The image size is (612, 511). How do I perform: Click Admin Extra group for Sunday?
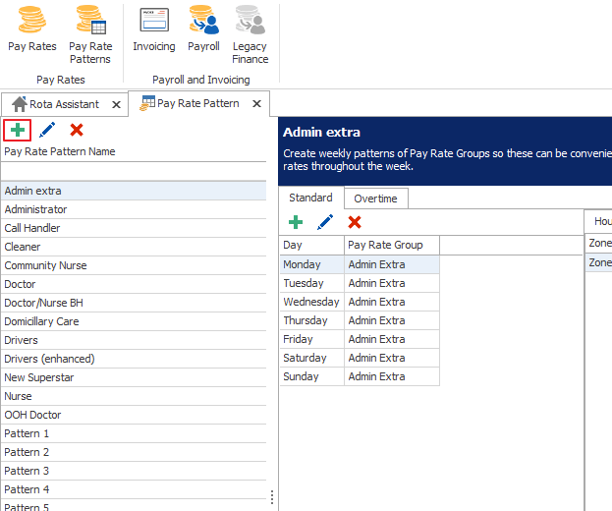click(x=392, y=376)
